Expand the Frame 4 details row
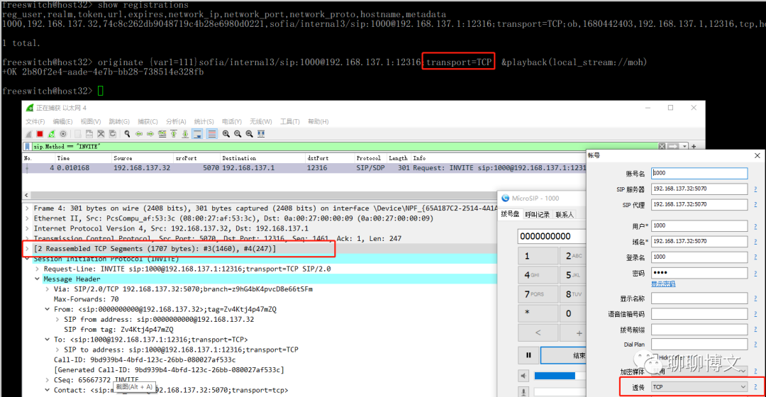Image resolution: width=766 pixels, height=397 pixels. [27, 208]
